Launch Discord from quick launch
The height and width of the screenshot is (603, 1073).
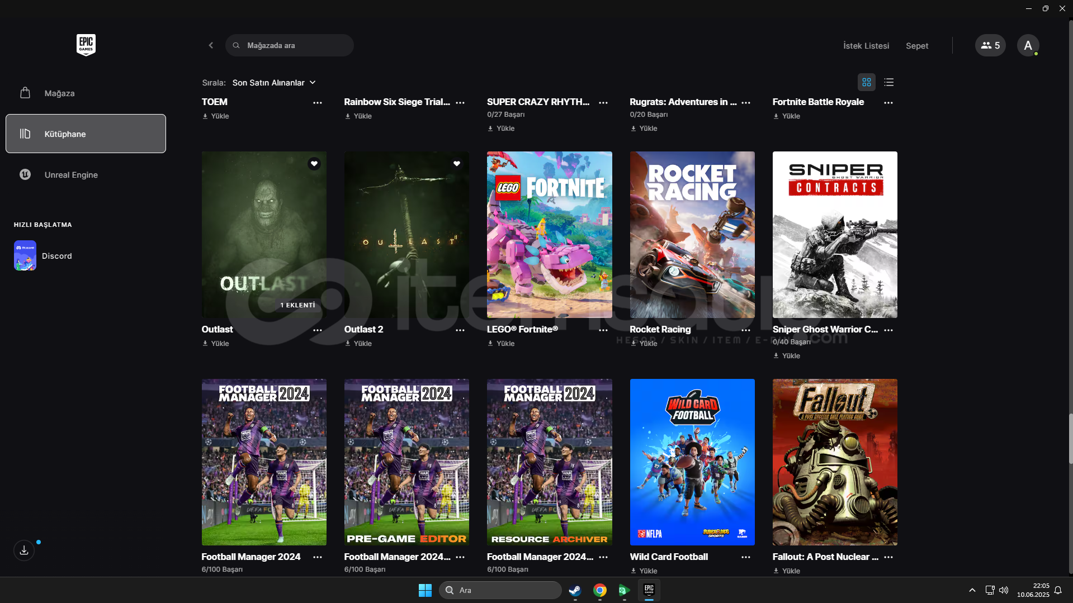[x=43, y=255]
